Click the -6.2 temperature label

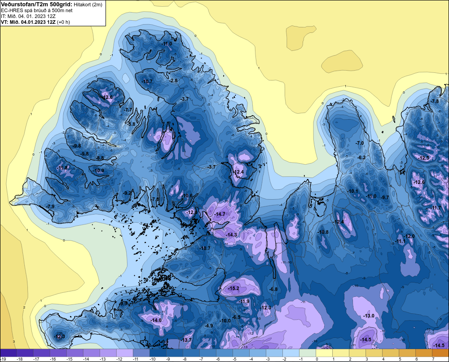361,157
